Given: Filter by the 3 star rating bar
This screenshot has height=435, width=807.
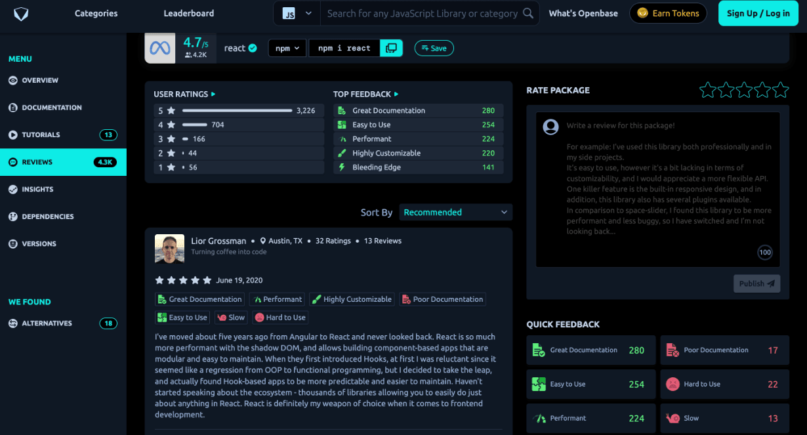Looking at the screenshot, I should (x=239, y=139).
